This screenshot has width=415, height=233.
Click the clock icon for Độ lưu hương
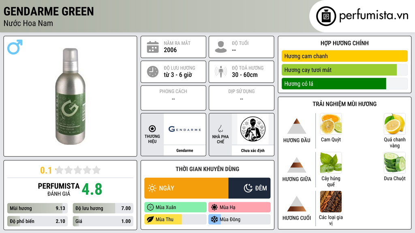pos(153,72)
